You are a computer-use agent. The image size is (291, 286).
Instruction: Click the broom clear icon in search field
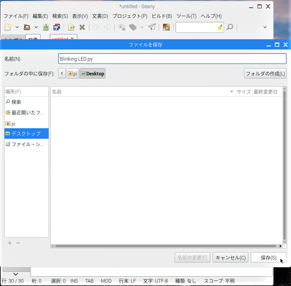pyautogui.click(x=220, y=27)
